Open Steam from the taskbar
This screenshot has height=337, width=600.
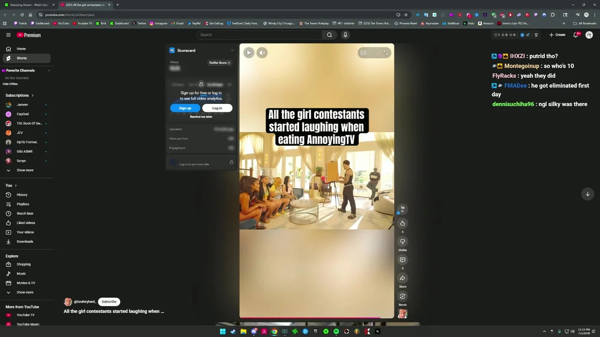coord(233,331)
